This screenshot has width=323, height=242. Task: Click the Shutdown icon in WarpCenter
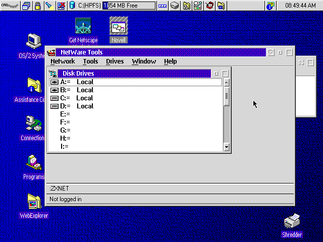[61, 6]
